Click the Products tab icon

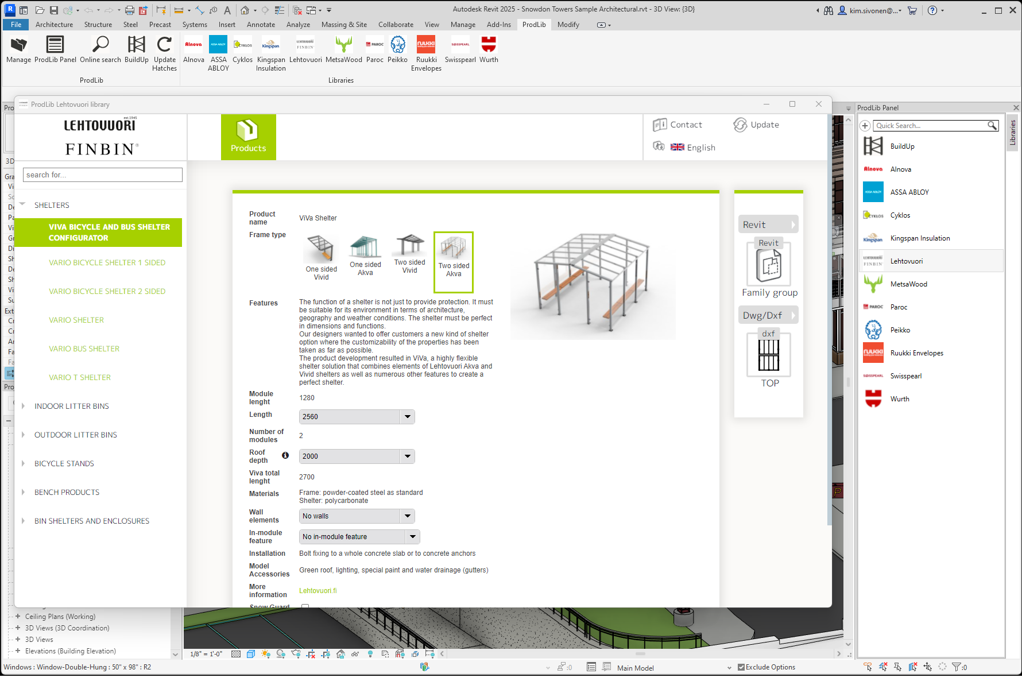[249, 137]
